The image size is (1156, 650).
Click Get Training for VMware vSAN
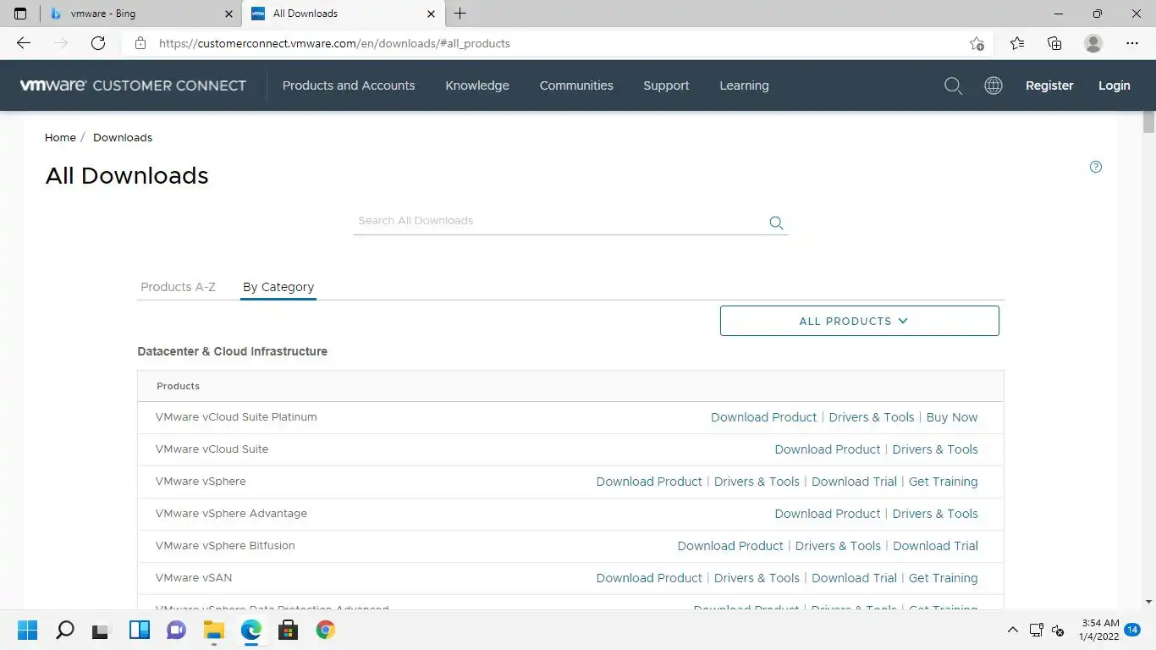943,578
